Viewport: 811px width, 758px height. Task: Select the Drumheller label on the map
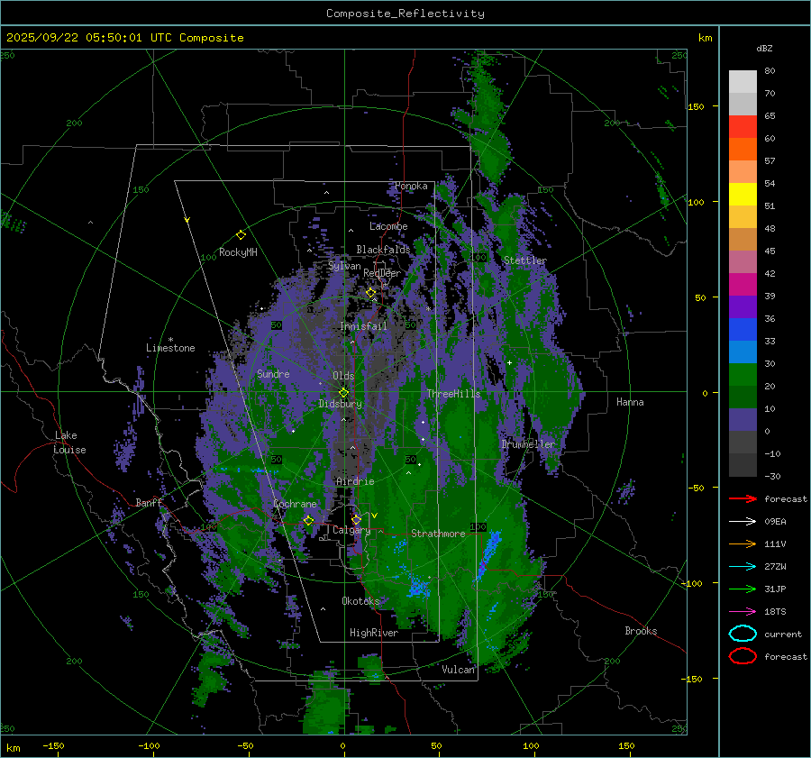point(528,444)
